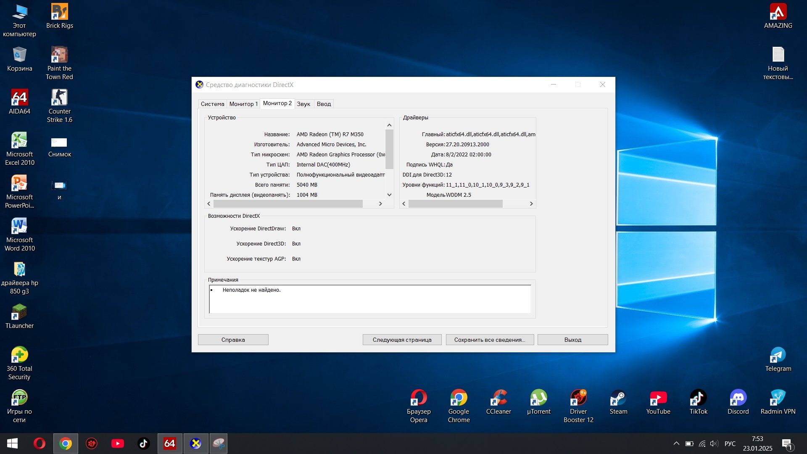Select the Новый текстовый document icon
Viewport: 807px width, 454px height.
tap(778, 63)
